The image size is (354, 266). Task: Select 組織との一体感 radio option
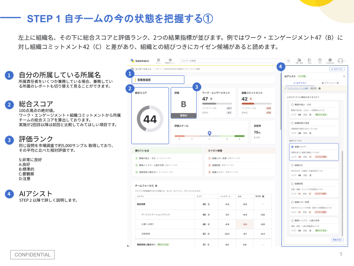click(x=292, y=202)
